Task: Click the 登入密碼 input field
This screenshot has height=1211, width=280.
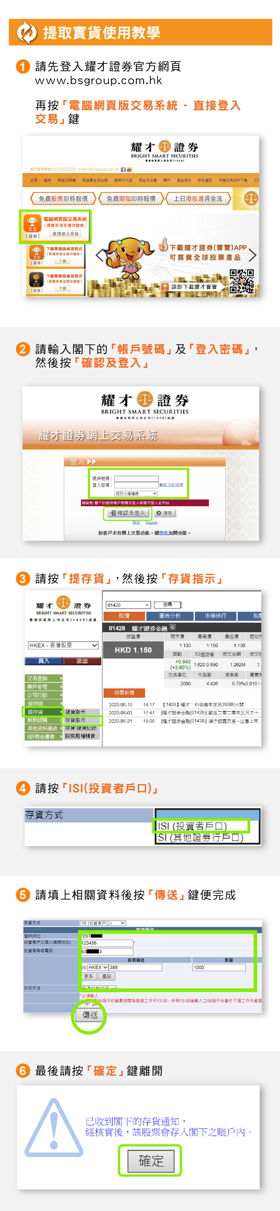Action: pyautogui.click(x=137, y=485)
